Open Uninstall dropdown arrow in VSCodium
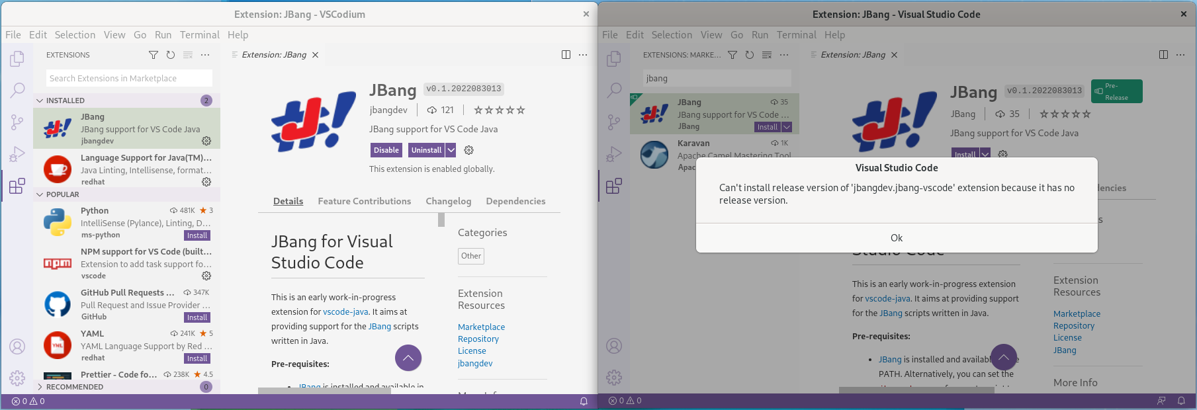The width and height of the screenshot is (1197, 410). click(x=451, y=150)
